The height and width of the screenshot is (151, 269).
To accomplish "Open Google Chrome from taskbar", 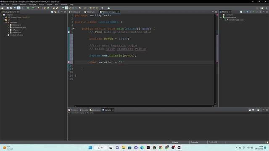I will 161,148.
